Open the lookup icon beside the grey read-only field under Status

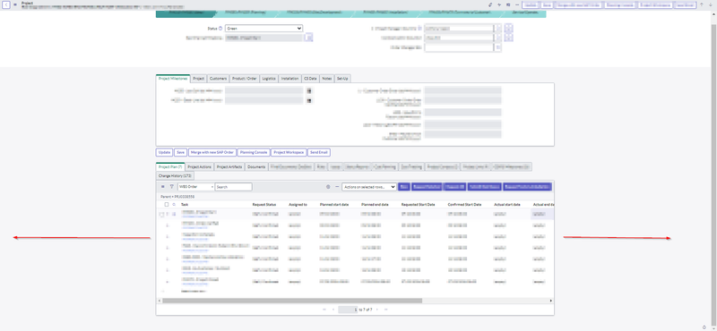click(309, 38)
